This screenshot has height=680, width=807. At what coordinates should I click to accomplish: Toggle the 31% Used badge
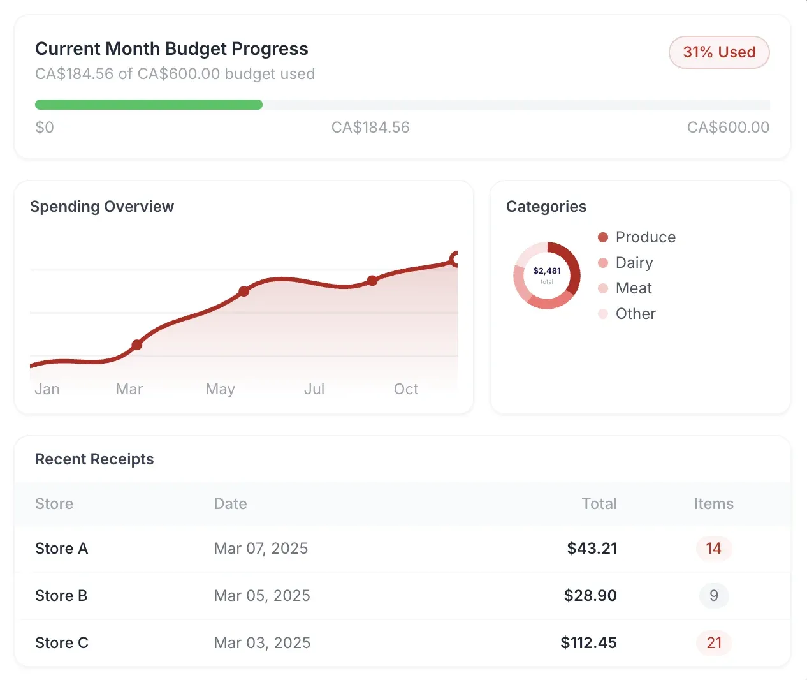coord(719,52)
